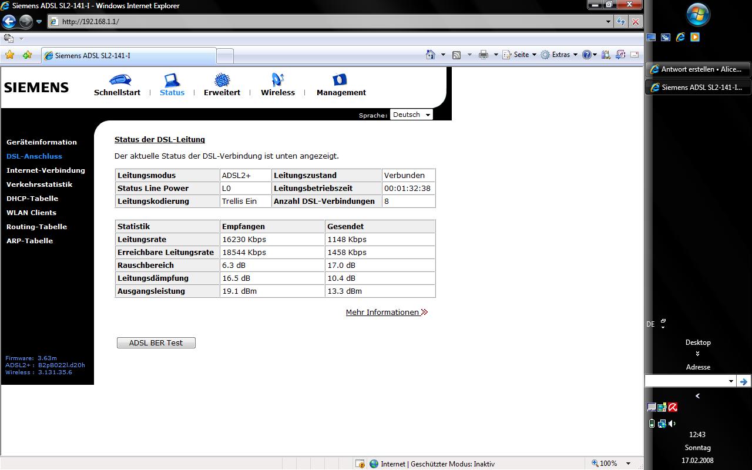Click the RSS feeds icon
The image size is (752, 470).
tap(456, 55)
